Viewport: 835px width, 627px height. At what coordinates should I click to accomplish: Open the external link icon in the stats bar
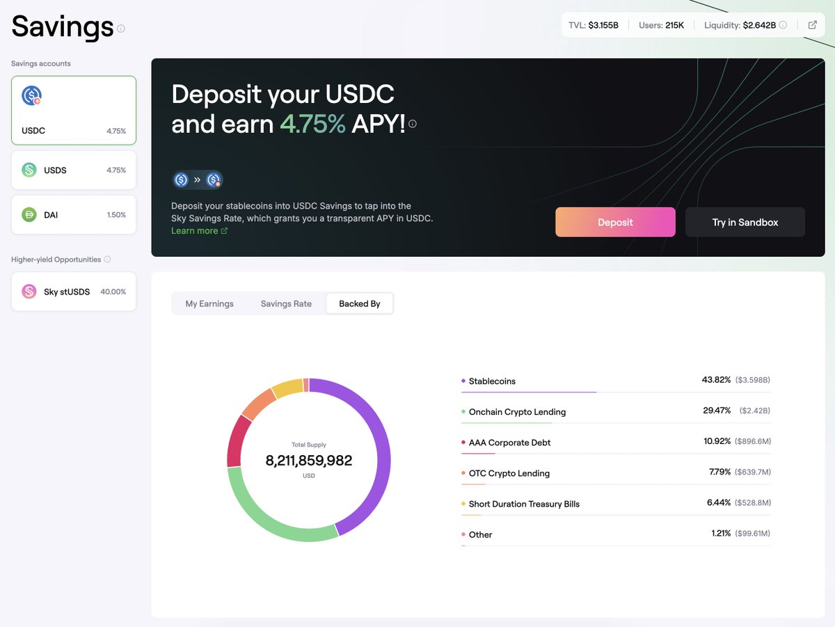(x=812, y=24)
